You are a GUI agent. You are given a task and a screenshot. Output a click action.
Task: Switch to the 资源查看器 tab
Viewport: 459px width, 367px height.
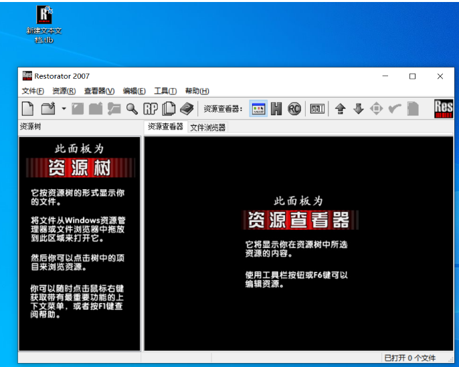165,127
